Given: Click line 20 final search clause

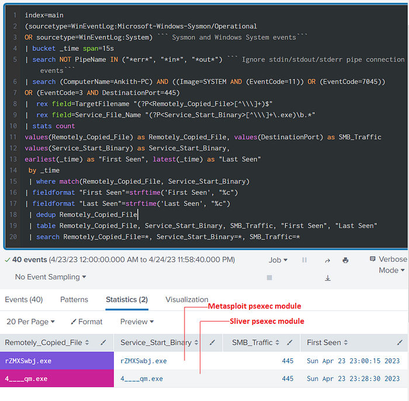Looking at the screenshot, I should coord(164,237).
